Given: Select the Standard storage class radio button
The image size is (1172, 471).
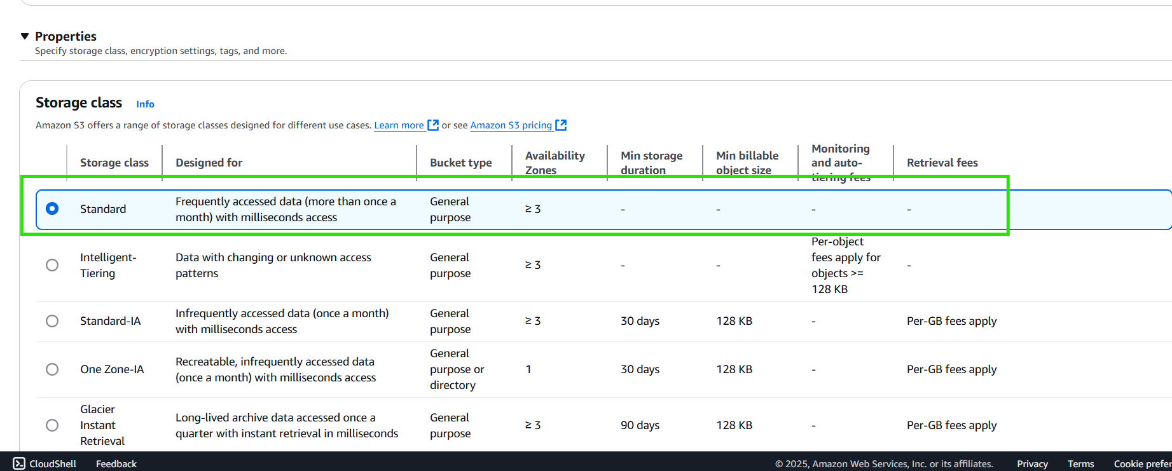Looking at the screenshot, I should coord(52,208).
